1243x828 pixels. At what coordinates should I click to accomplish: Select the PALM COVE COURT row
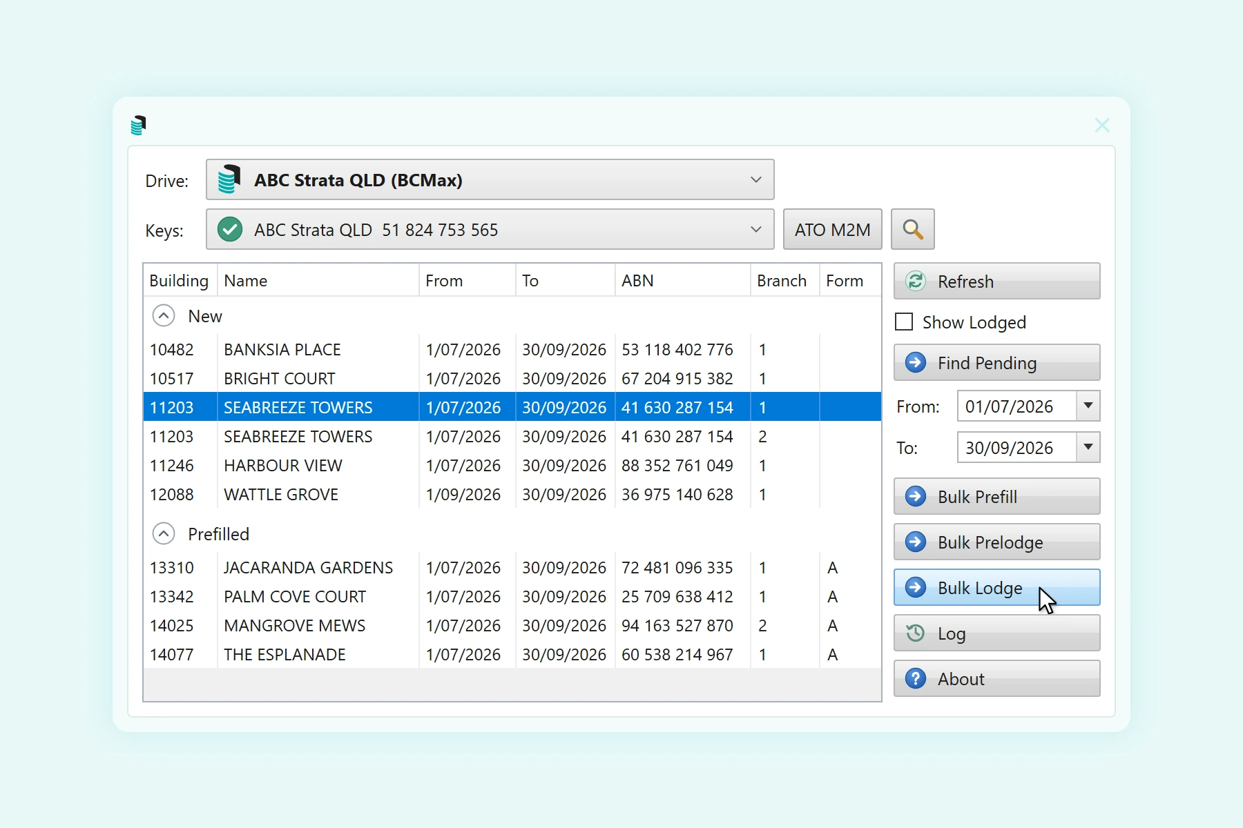pyautogui.click(x=512, y=597)
